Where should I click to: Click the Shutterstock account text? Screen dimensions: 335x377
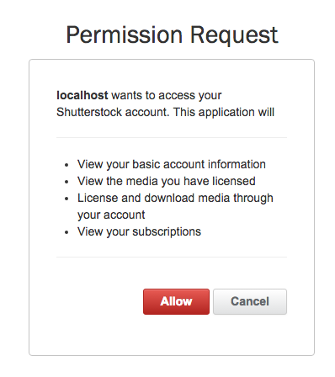click(x=113, y=112)
